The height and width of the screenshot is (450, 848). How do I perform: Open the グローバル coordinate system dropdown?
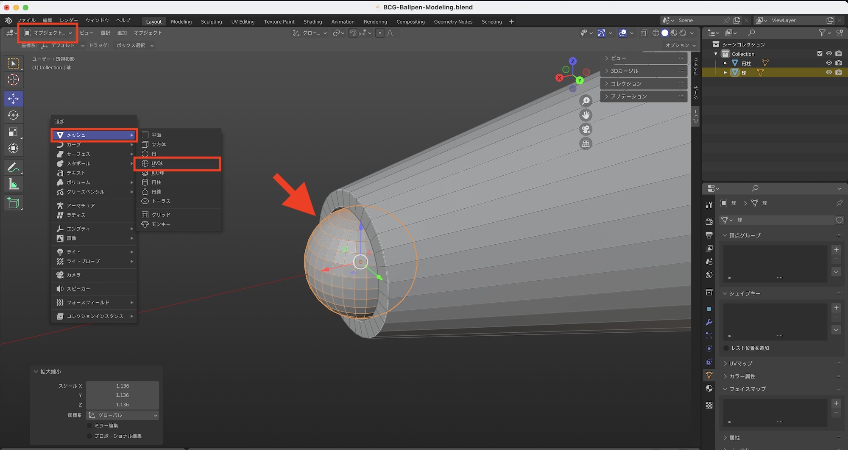pos(123,415)
